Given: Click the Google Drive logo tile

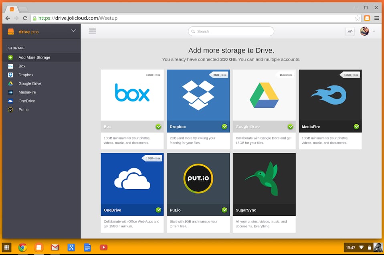Looking at the screenshot, I should [264, 95].
